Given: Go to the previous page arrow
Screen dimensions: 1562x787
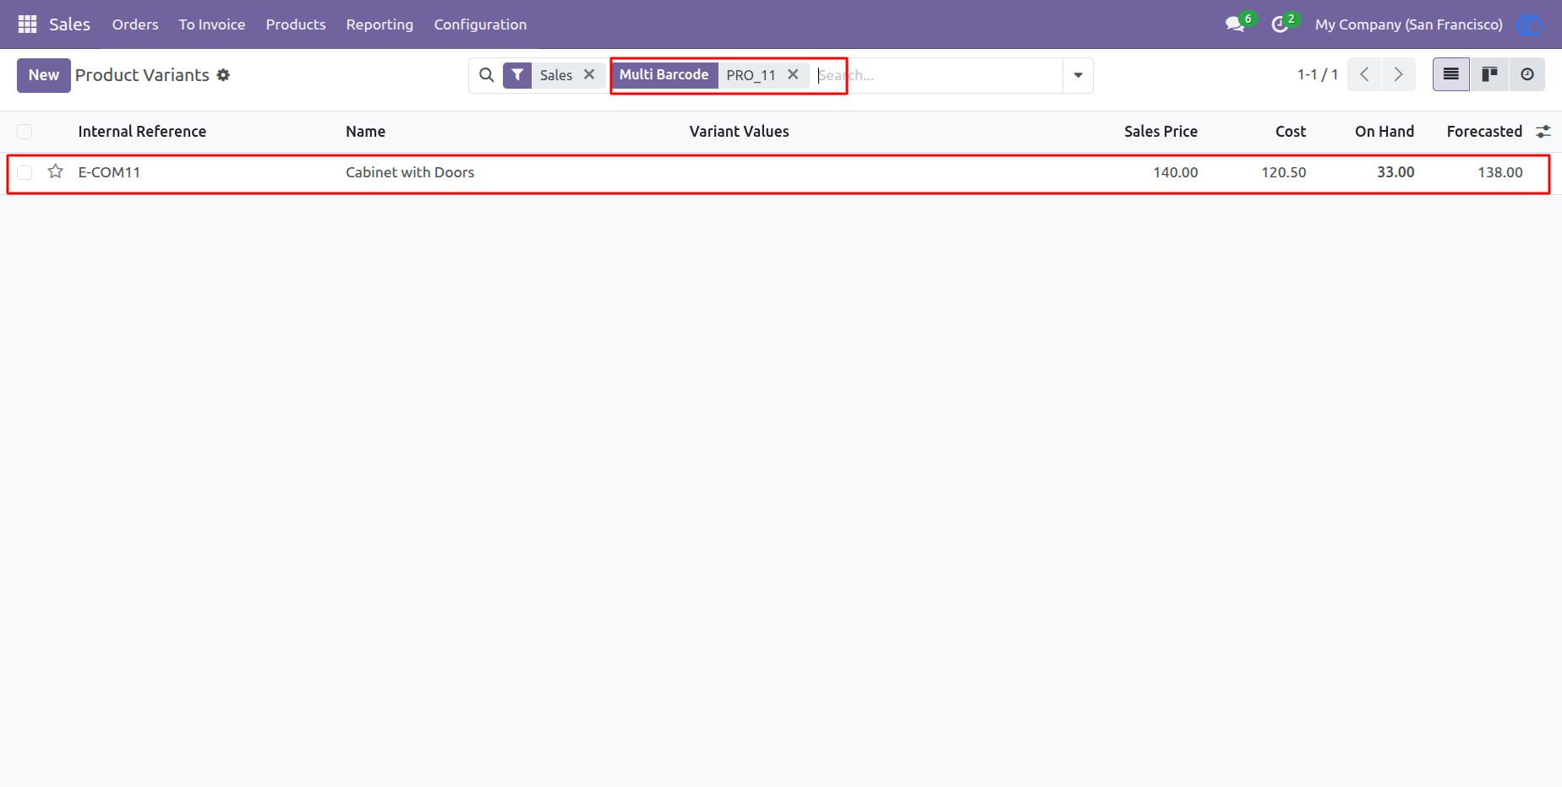Looking at the screenshot, I should [x=1364, y=74].
